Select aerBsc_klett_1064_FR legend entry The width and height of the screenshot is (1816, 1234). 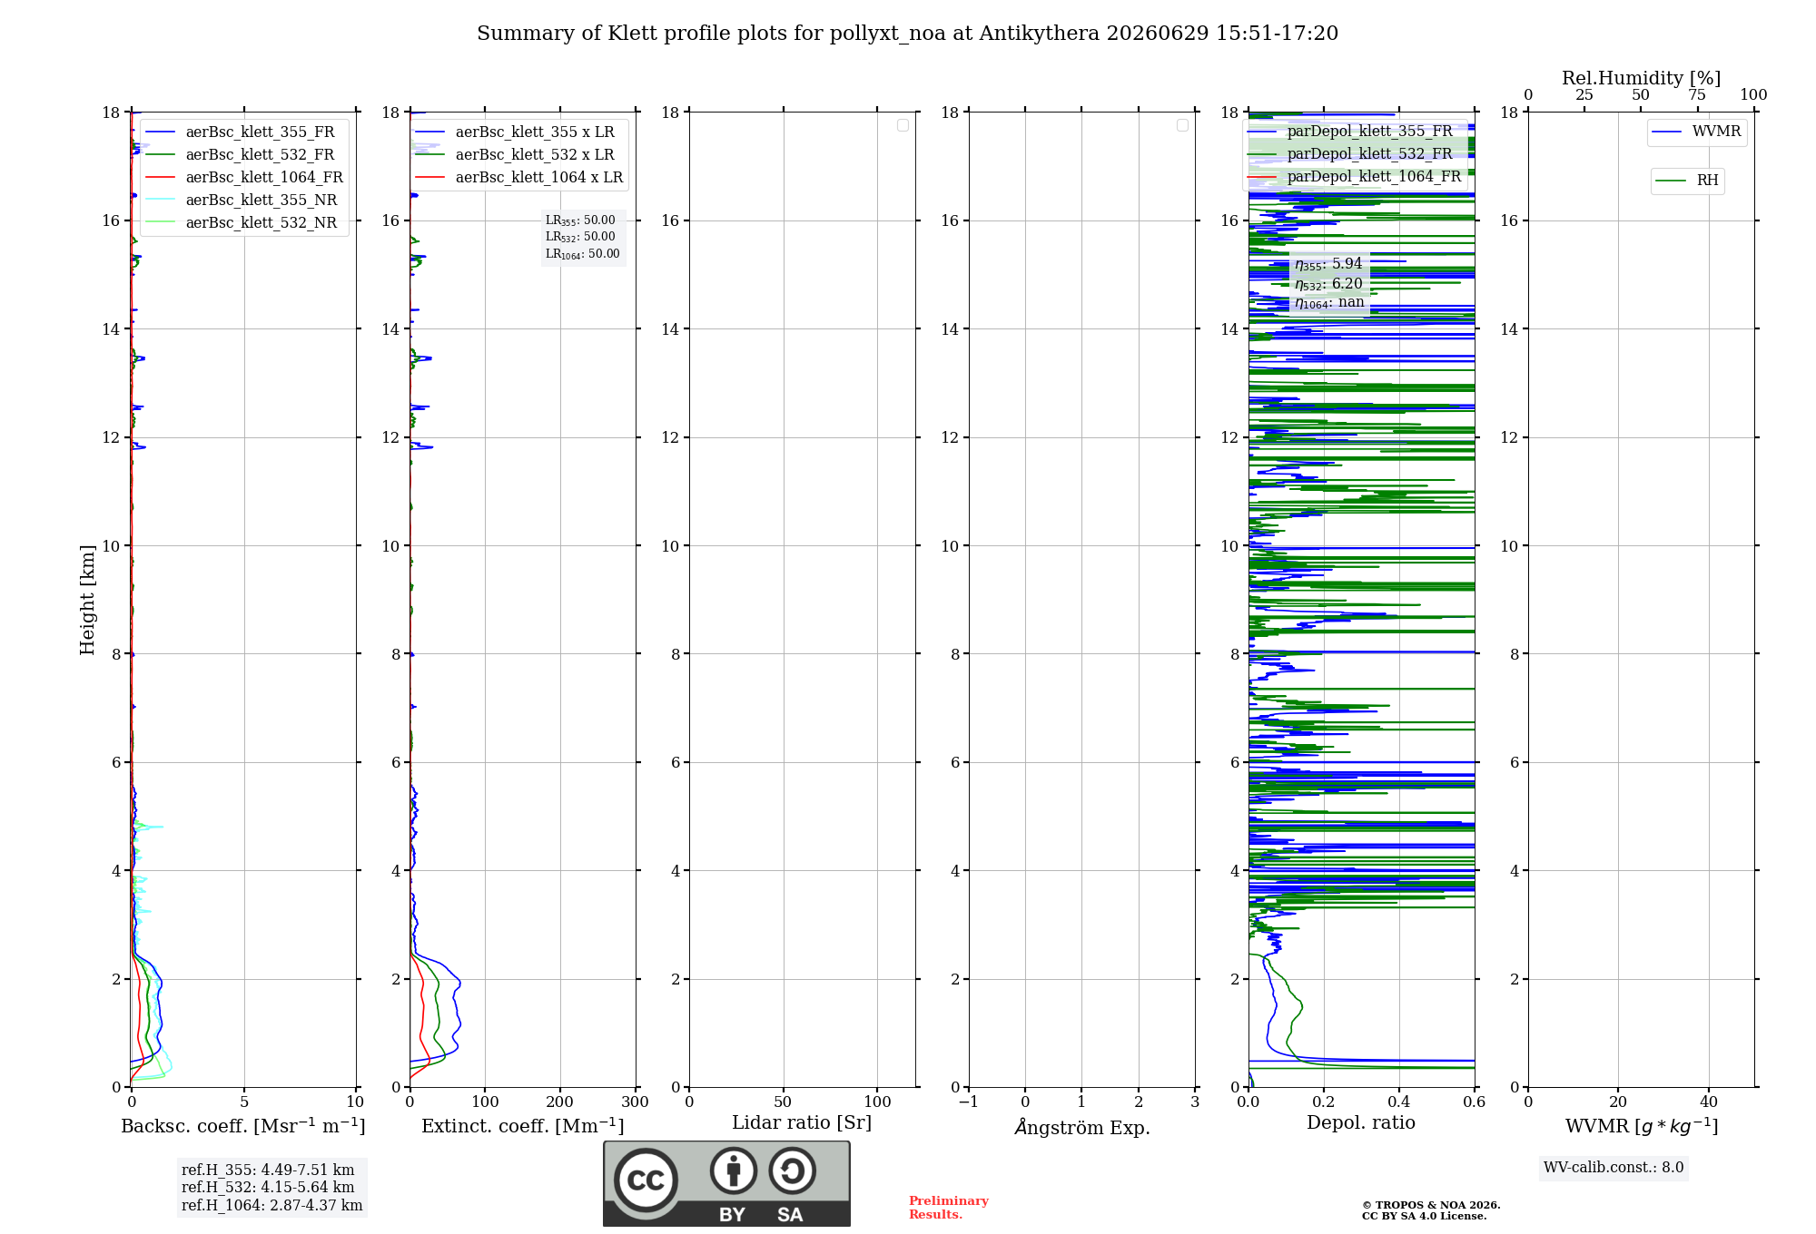[x=244, y=177]
